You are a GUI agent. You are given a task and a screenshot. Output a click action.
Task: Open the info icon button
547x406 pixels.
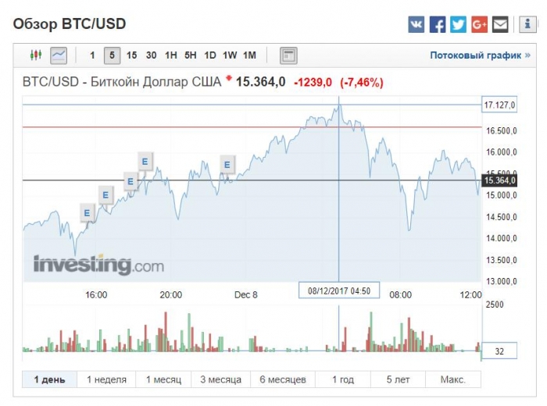point(527,24)
